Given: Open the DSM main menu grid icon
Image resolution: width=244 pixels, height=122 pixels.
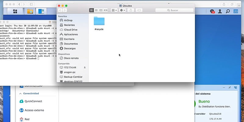Looking at the screenshot, I should coord(15,11).
